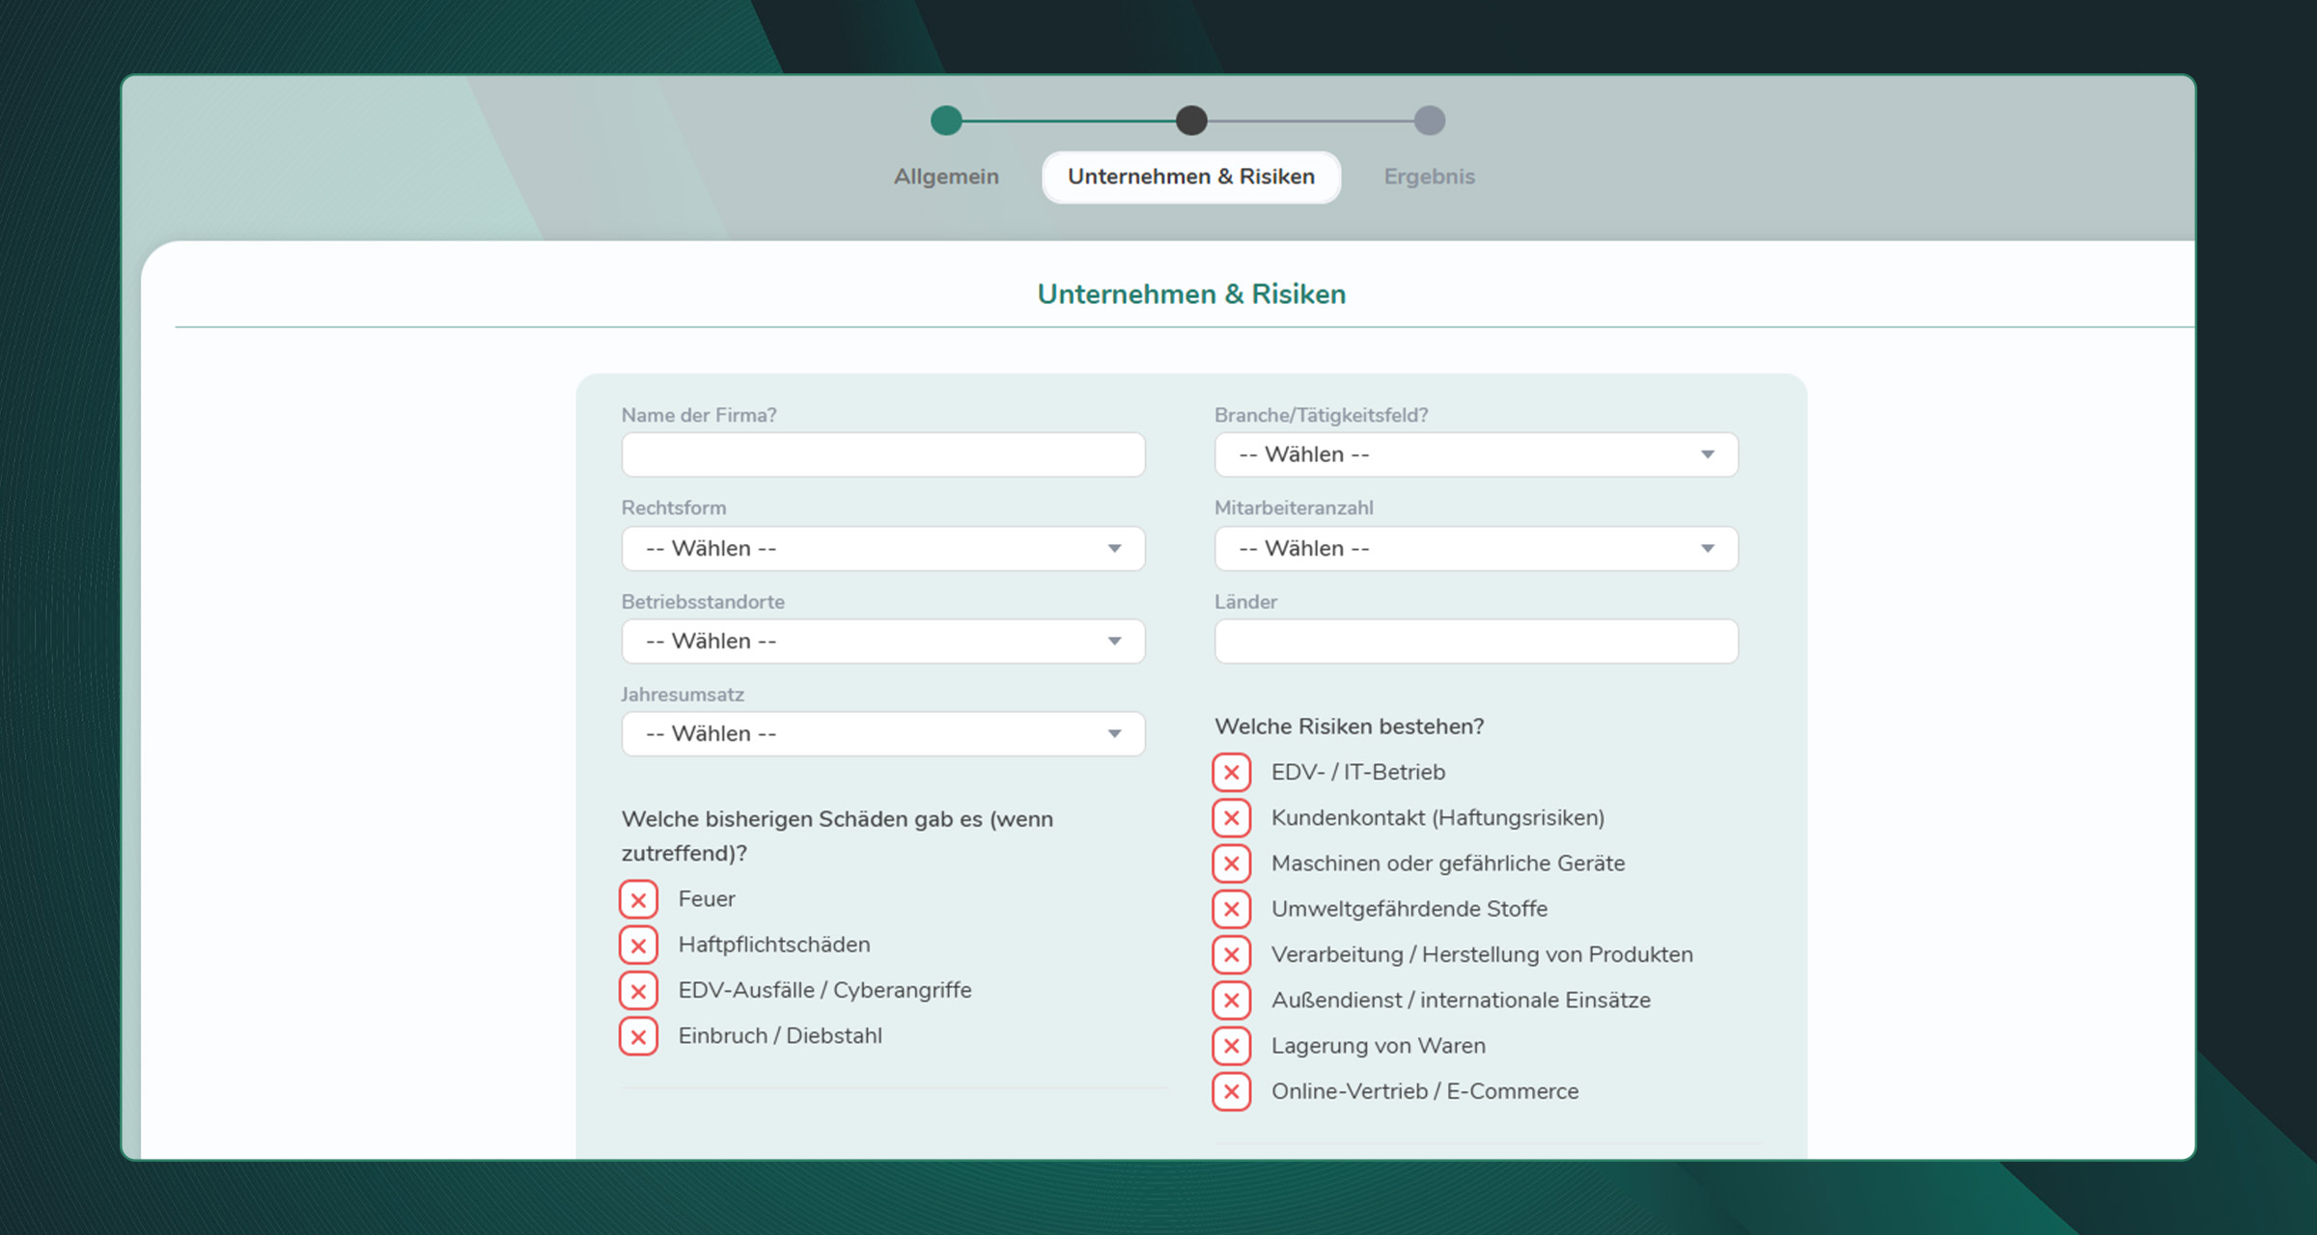Click the X icon for EDV-Ausfälle / Cyberangriffe

[x=638, y=991]
